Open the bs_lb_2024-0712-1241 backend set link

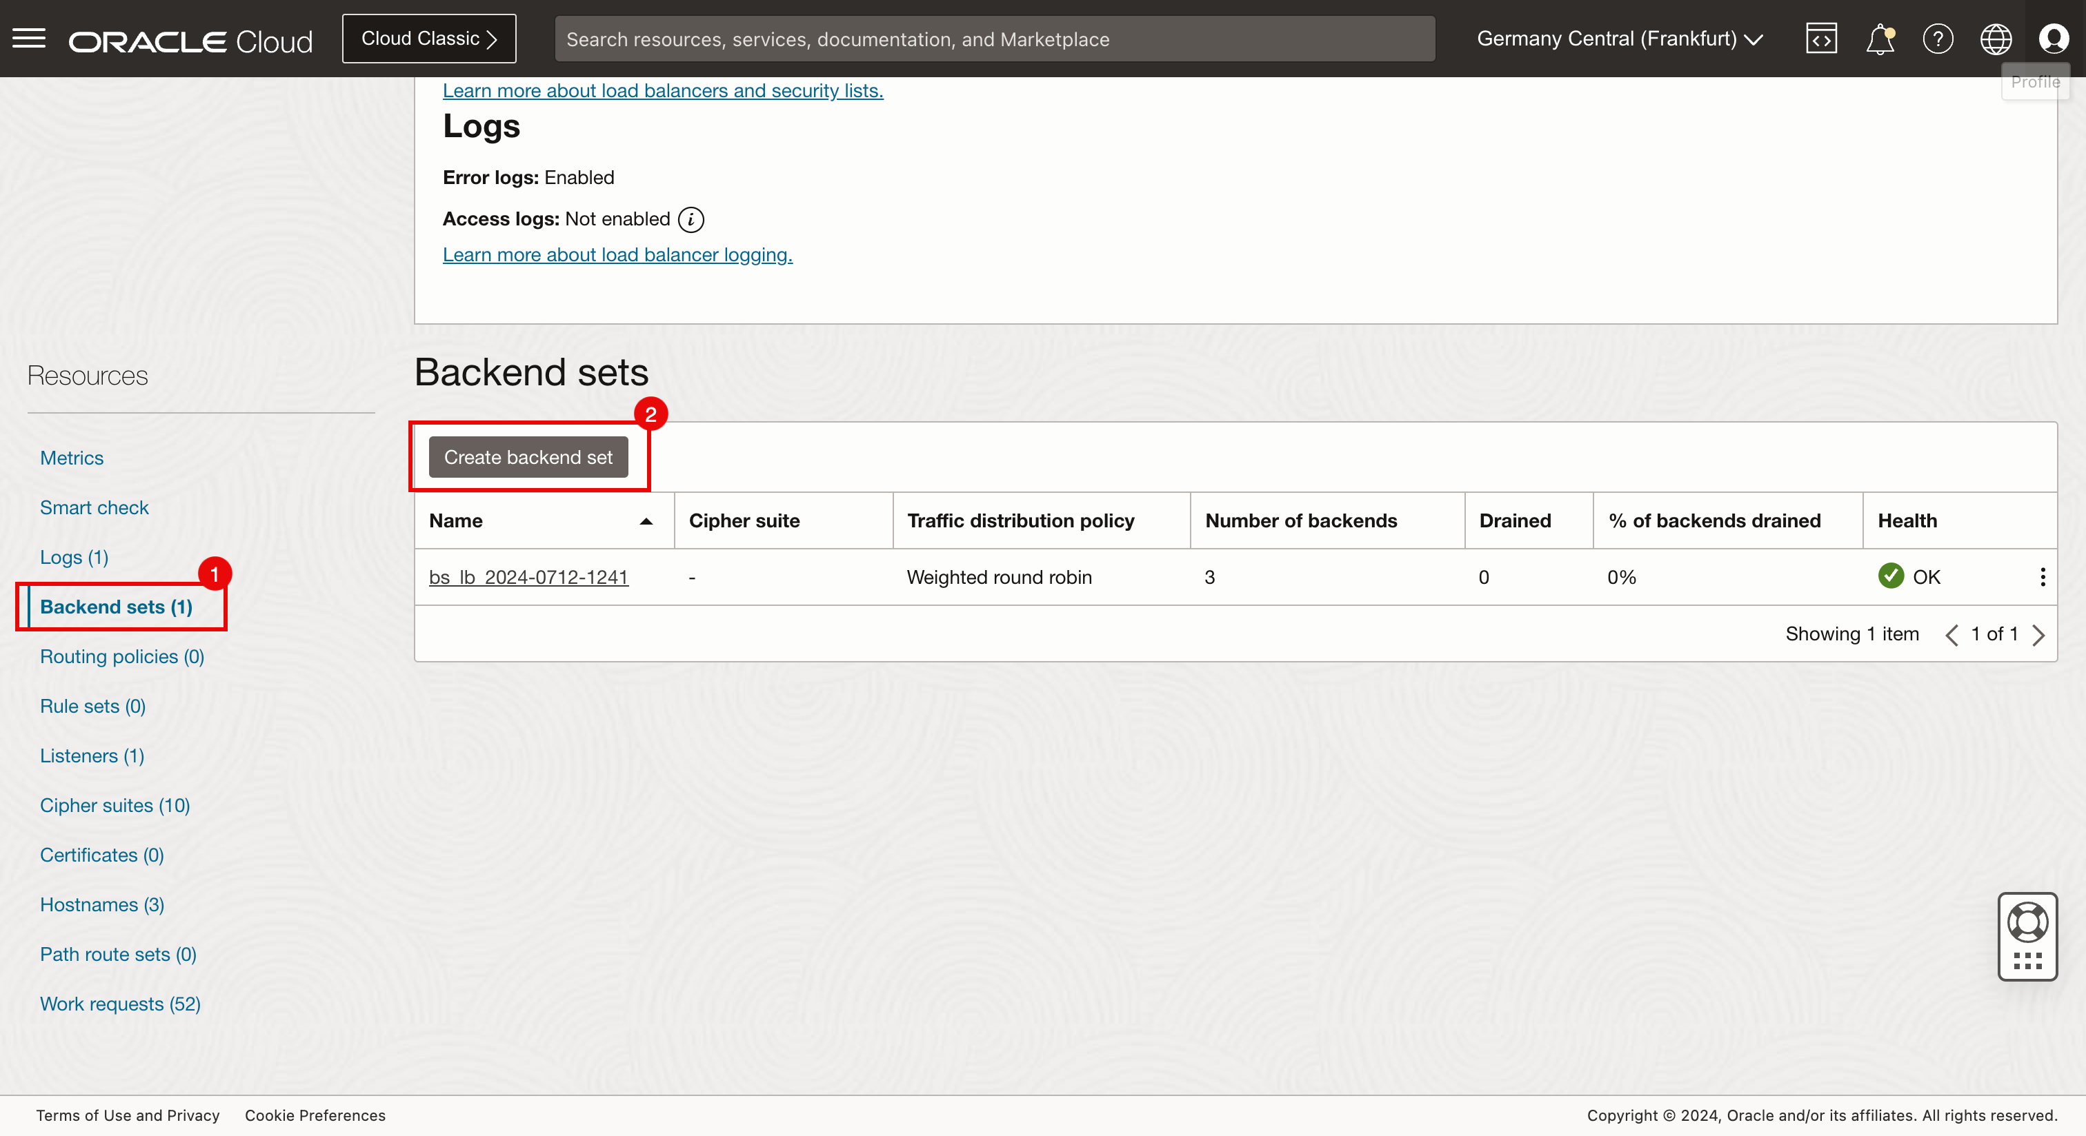tap(528, 577)
